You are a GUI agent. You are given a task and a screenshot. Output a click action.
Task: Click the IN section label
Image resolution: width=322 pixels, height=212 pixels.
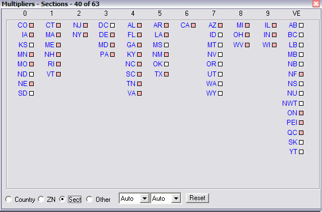[267, 35]
